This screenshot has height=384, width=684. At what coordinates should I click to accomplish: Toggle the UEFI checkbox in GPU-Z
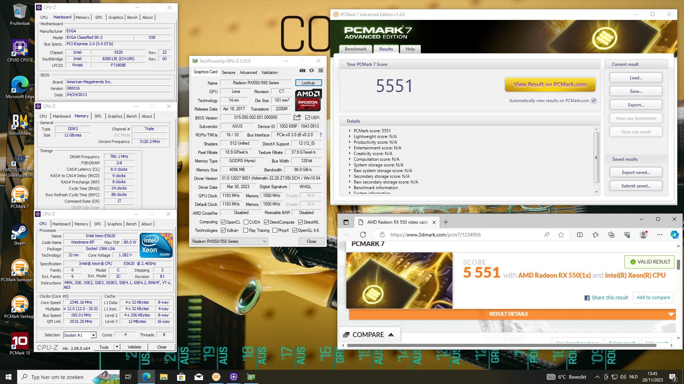point(308,118)
